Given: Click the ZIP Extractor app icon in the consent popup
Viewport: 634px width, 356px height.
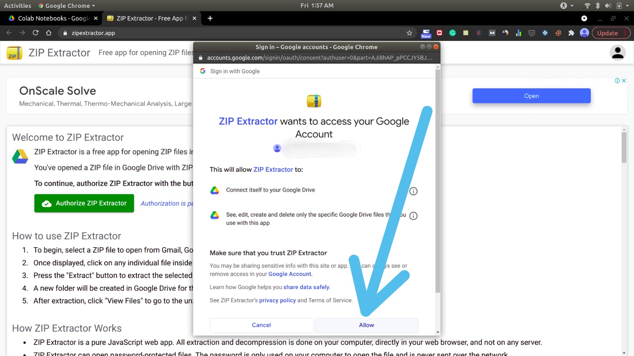Looking at the screenshot, I should pyautogui.click(x=314, y=101).
